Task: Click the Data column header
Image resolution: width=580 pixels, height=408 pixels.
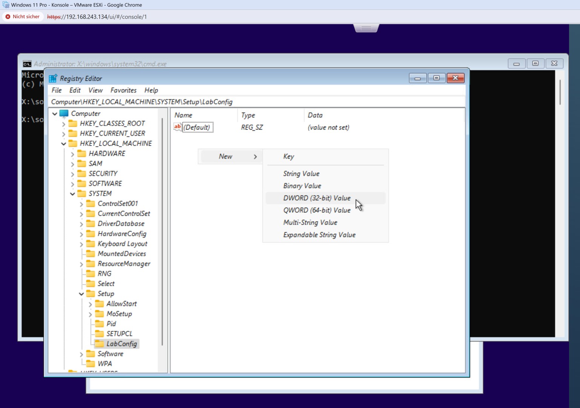Action: pos(384,115)
